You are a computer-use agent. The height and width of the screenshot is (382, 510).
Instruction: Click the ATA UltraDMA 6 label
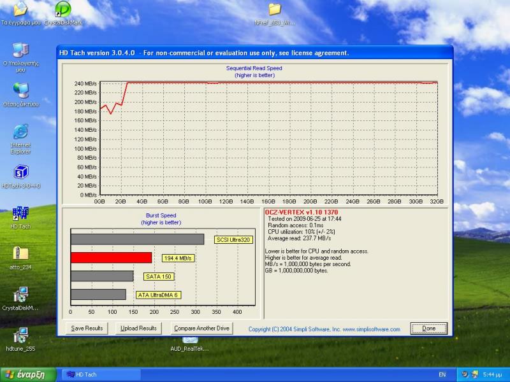point(158,295)
